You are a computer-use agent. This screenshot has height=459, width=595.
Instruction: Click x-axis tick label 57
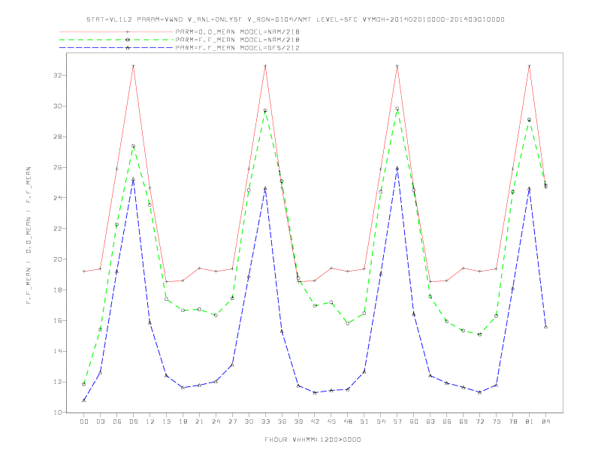(x=397, y=421)
